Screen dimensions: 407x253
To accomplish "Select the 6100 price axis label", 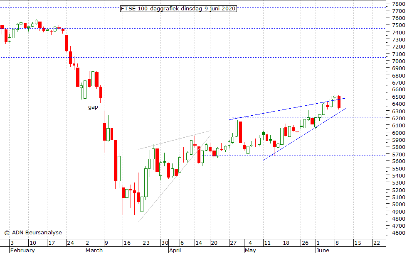I will pyautogui.click(x=398, y=125).
